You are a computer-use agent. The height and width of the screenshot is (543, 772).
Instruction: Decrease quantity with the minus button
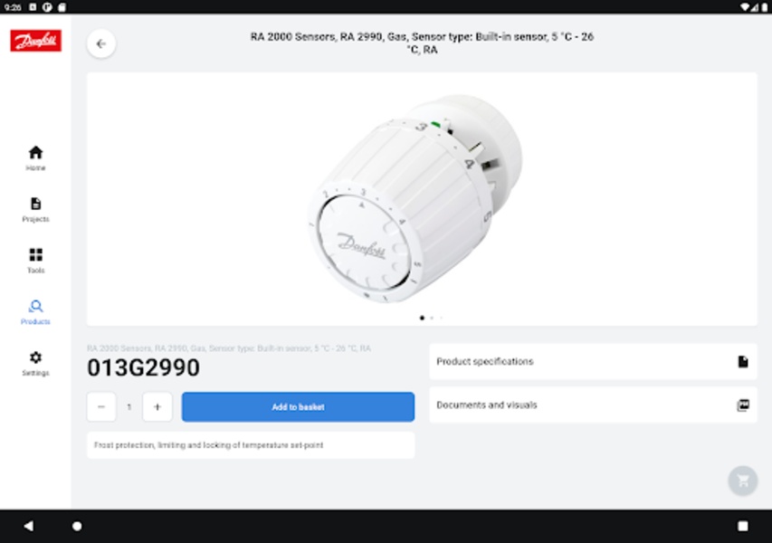point(101,406)
